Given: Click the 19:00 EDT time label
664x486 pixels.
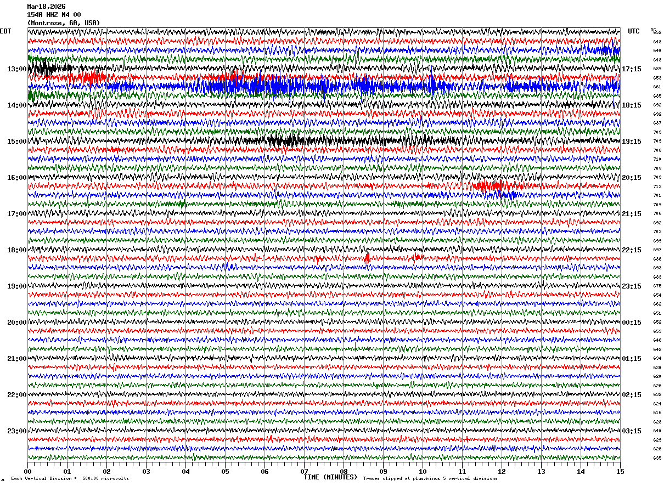Looking at the screenshot, I should tap(16, 286).
